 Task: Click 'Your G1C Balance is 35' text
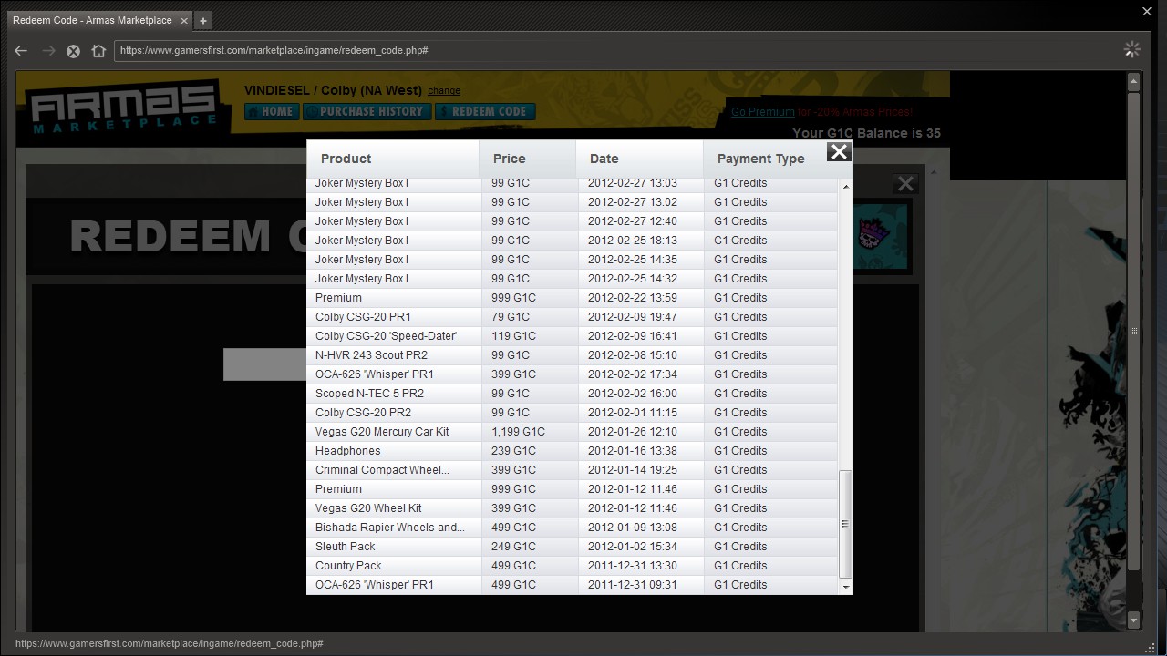(x=866, y=133)
